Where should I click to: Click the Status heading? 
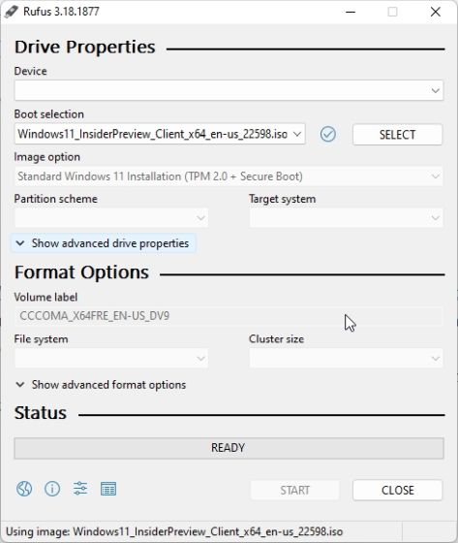(x=41, y=413)
